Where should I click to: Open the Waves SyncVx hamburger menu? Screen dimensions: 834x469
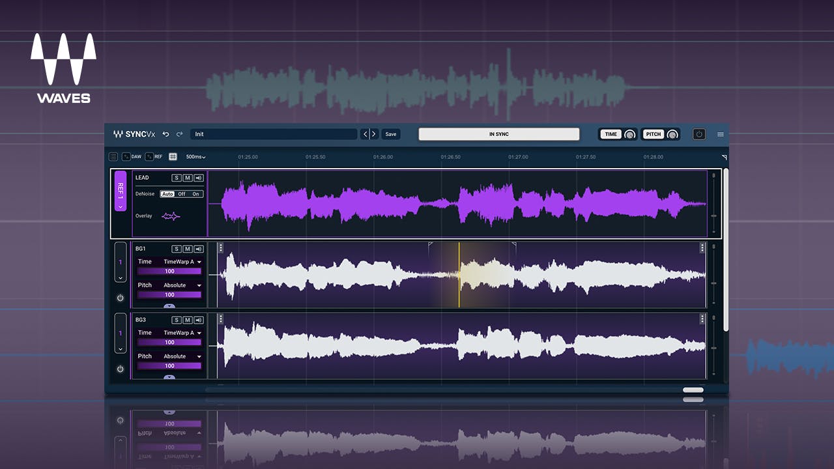tap(721, 134)
